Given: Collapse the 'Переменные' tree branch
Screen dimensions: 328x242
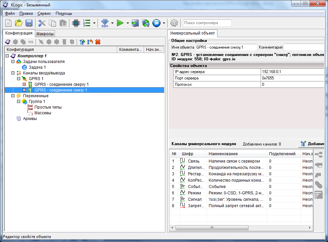Looking at the screenshot, I should 13,96.
